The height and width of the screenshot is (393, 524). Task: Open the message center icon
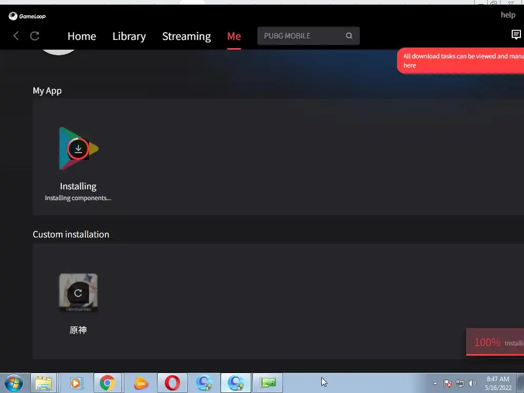[x=516, y=34]
